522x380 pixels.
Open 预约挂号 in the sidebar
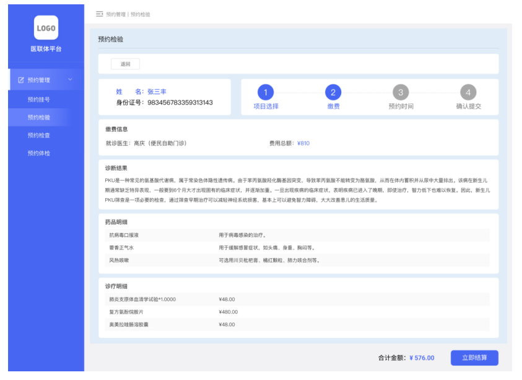[x=38, y=99]
